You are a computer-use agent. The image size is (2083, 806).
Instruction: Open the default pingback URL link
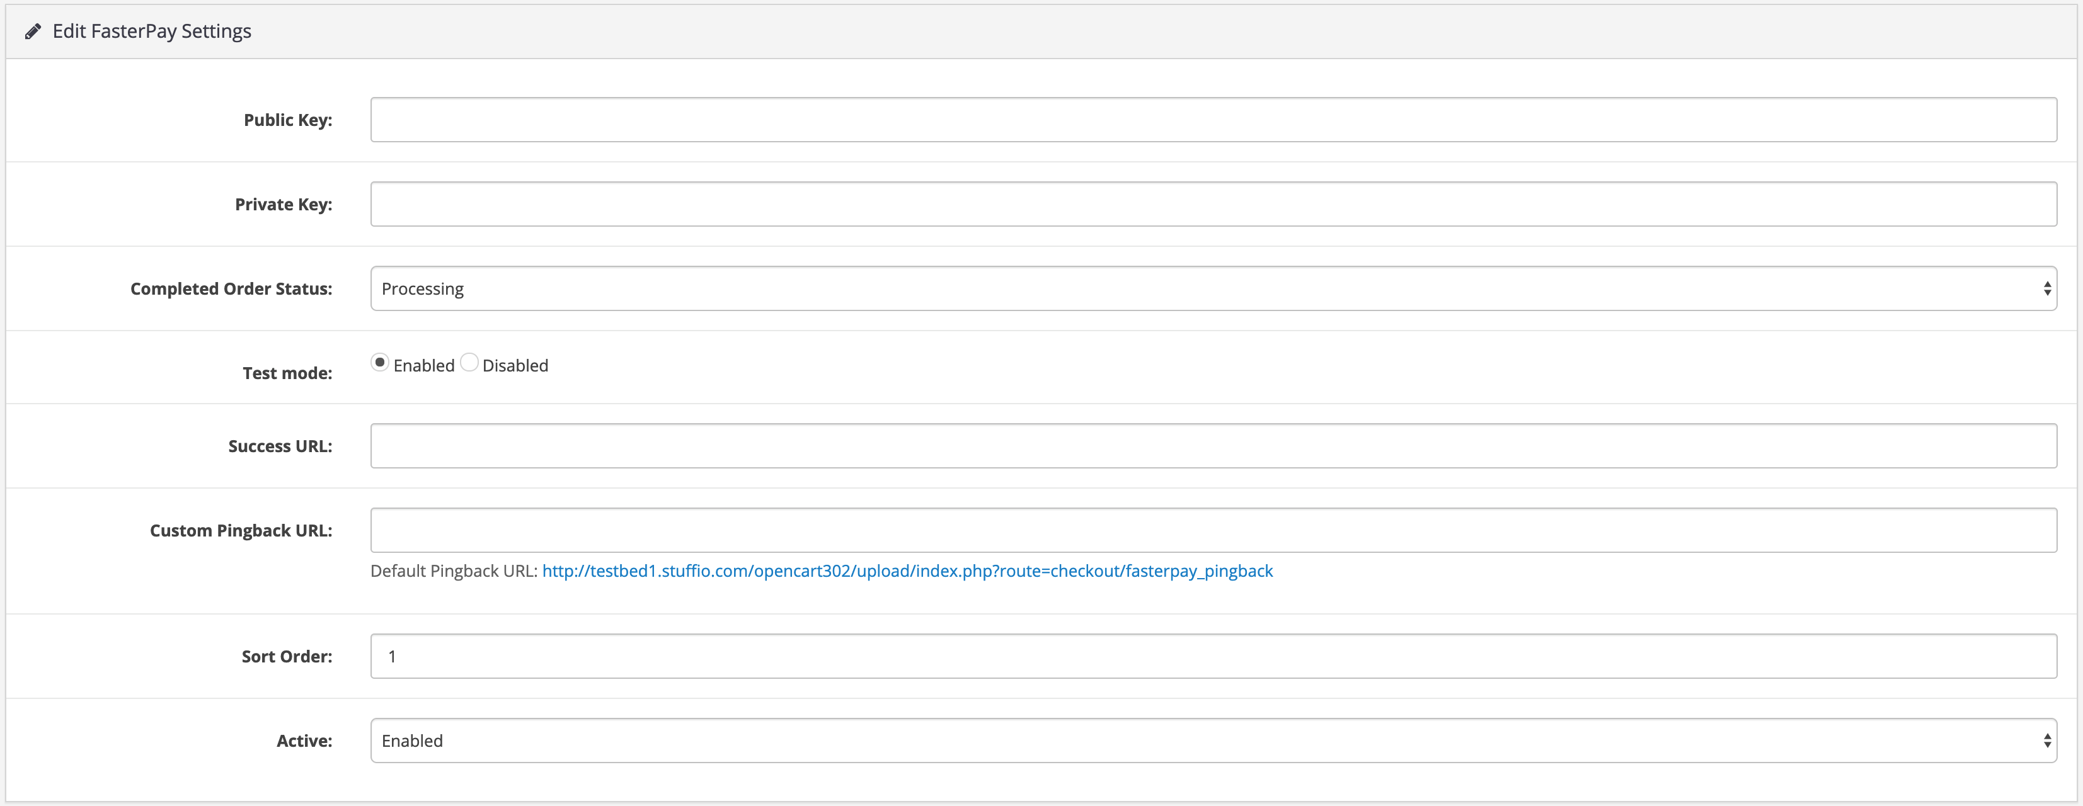click(x=907, y=570)
